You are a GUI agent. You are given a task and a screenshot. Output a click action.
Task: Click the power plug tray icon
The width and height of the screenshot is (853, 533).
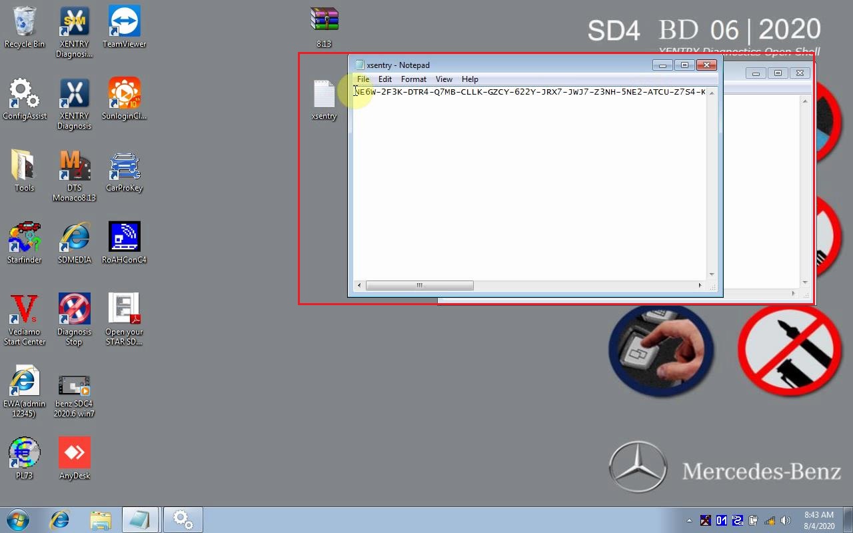click(754, 520)
